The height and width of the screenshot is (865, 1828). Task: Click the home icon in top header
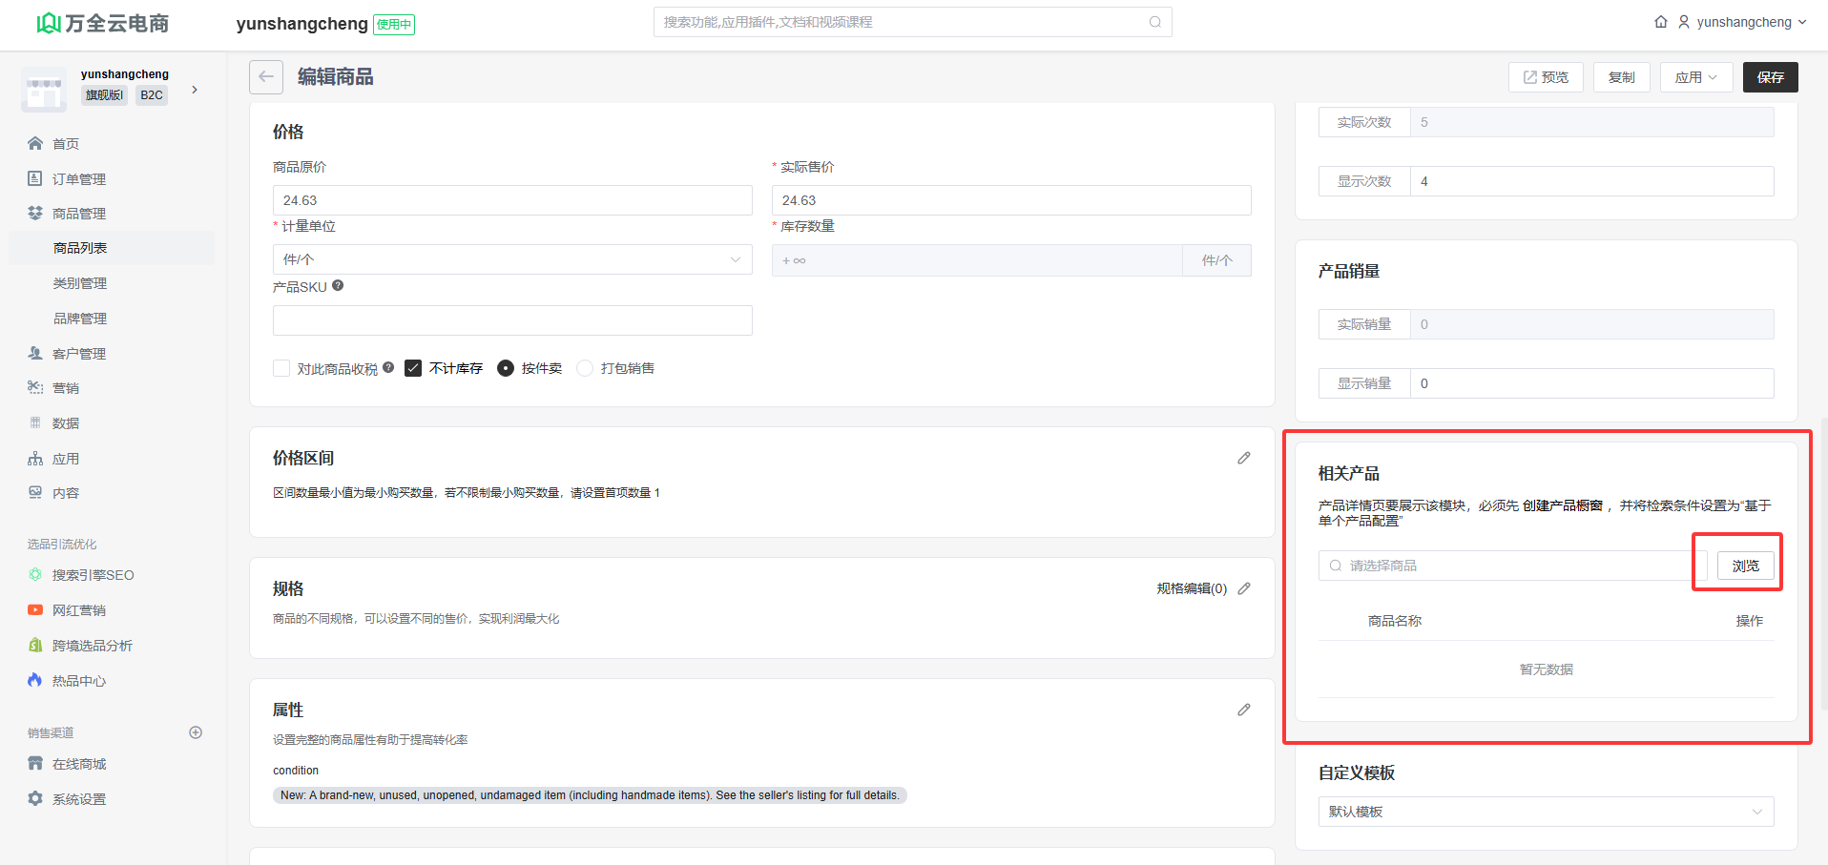(1660, 22)
